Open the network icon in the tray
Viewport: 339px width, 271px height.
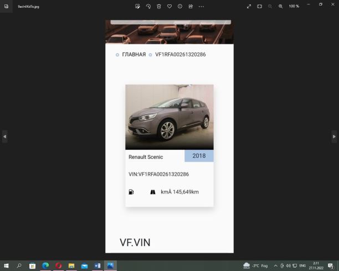pos(295,266)
